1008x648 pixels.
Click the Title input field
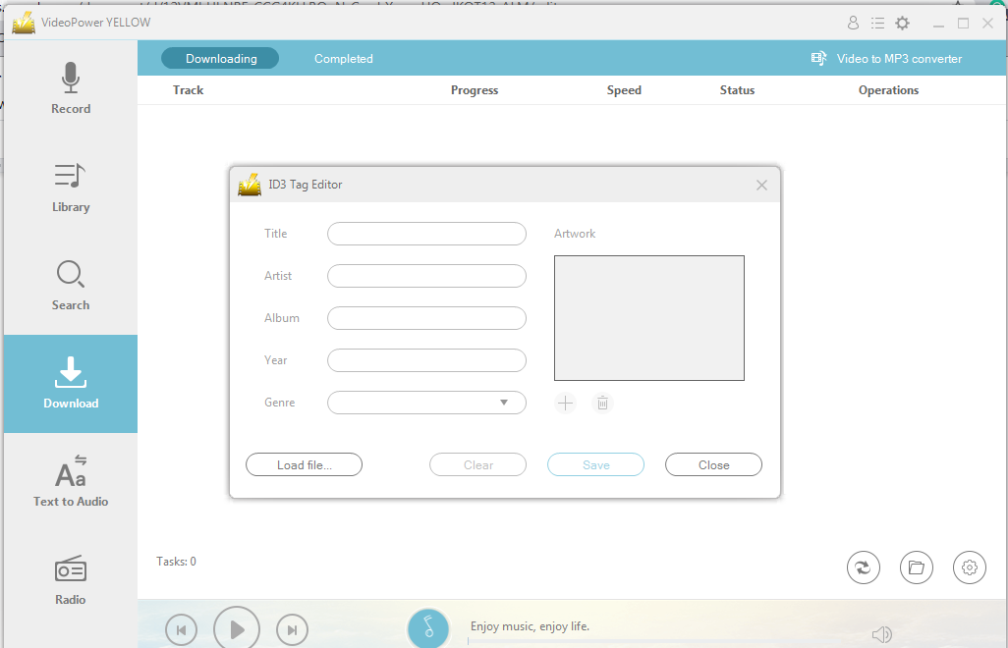point(426,234)
